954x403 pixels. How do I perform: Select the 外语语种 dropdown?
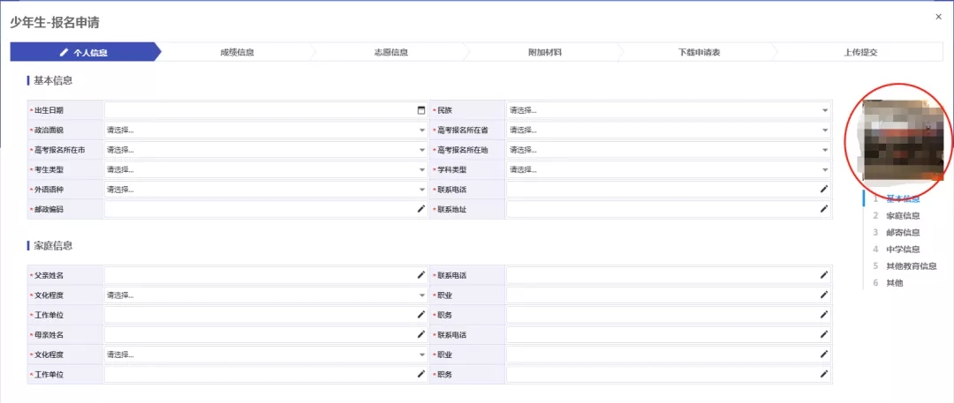pyautogui.click(x=265, y=189)
